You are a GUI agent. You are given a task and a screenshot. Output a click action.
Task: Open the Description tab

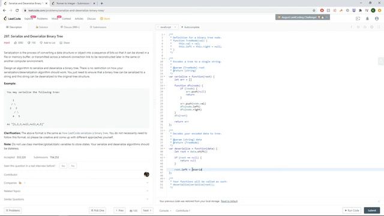pyautogui.click(x=14, y=27)
